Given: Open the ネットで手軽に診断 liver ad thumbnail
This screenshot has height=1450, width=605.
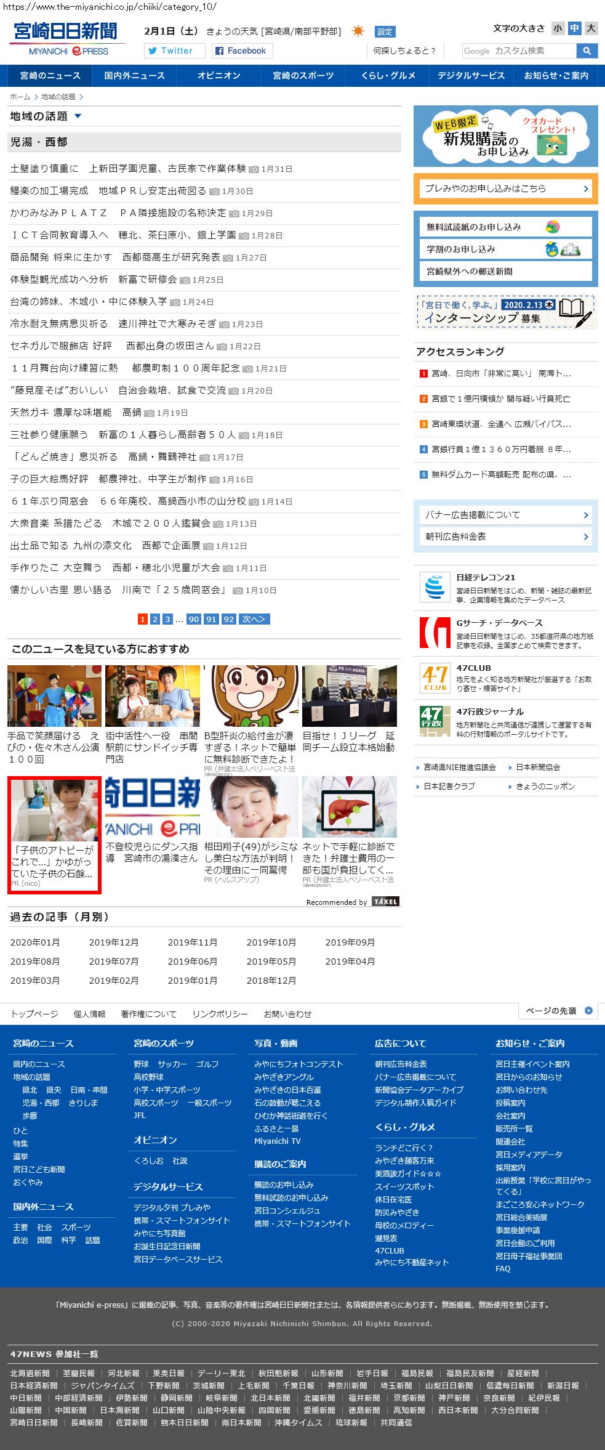Looking at the screenshot, I should click(x=349, y=807).
